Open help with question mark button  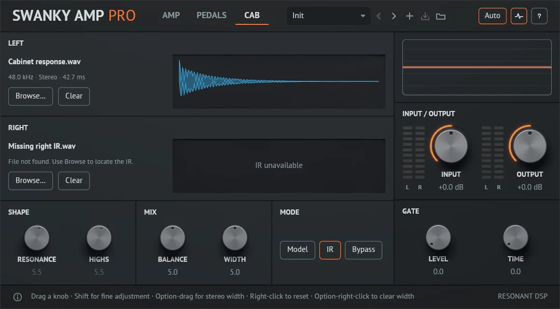539,16
